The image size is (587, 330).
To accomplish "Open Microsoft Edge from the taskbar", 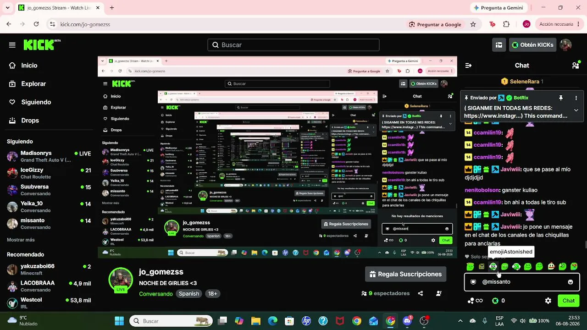I will pyautogui.click(x=272, y=321).
